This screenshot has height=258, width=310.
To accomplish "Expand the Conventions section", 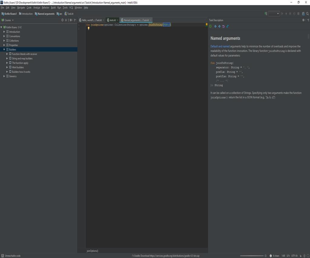I will [x=4, y=36].
